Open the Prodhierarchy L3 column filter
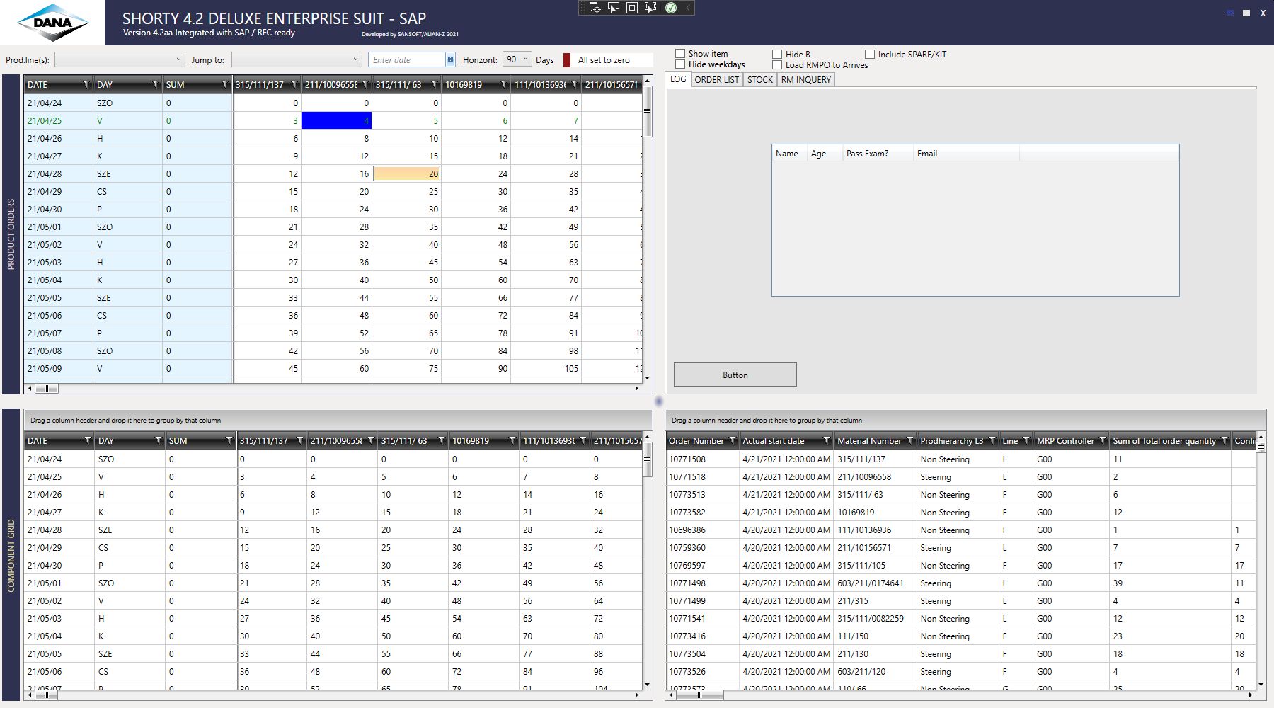Screen dimensions: 1274x708 (x=992, y=441)
